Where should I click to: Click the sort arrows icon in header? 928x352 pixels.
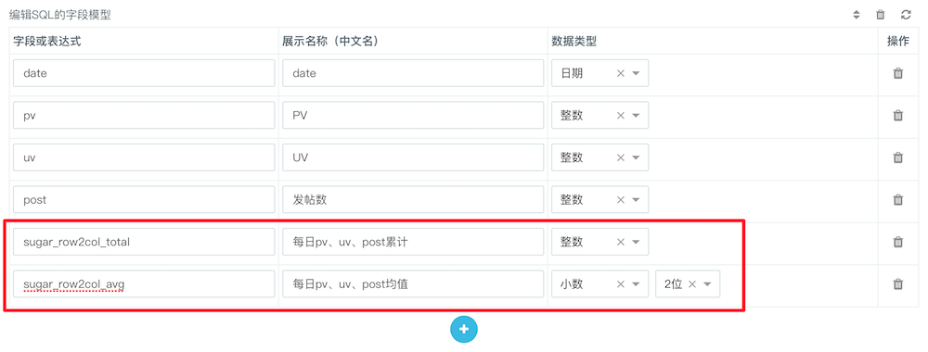tap(856, 15)
